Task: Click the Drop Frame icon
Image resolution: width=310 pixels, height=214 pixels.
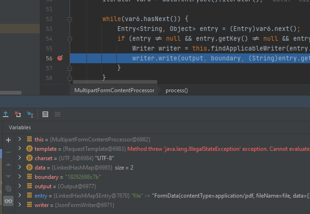Action: click(18, 114)
